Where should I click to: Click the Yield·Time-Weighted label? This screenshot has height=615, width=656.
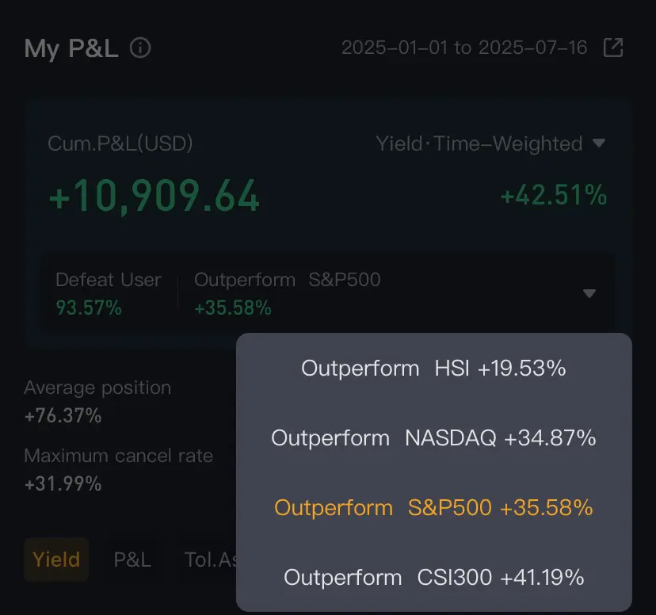[479, 143]
